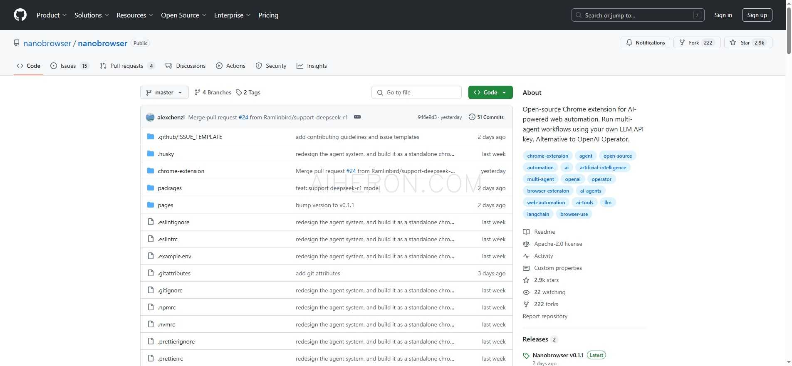This screenshot has height=366, width=792.
Task: Click the multi-agent topic tag
Action: click(540, 179)
